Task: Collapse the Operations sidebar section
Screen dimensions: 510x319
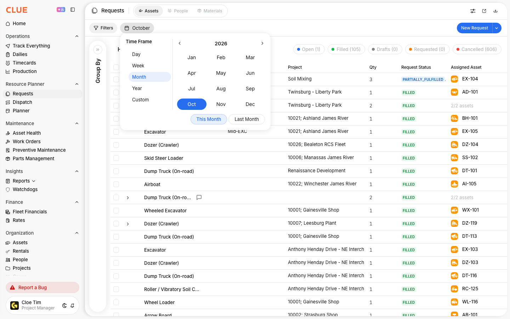Action: [x=77, y=36]
